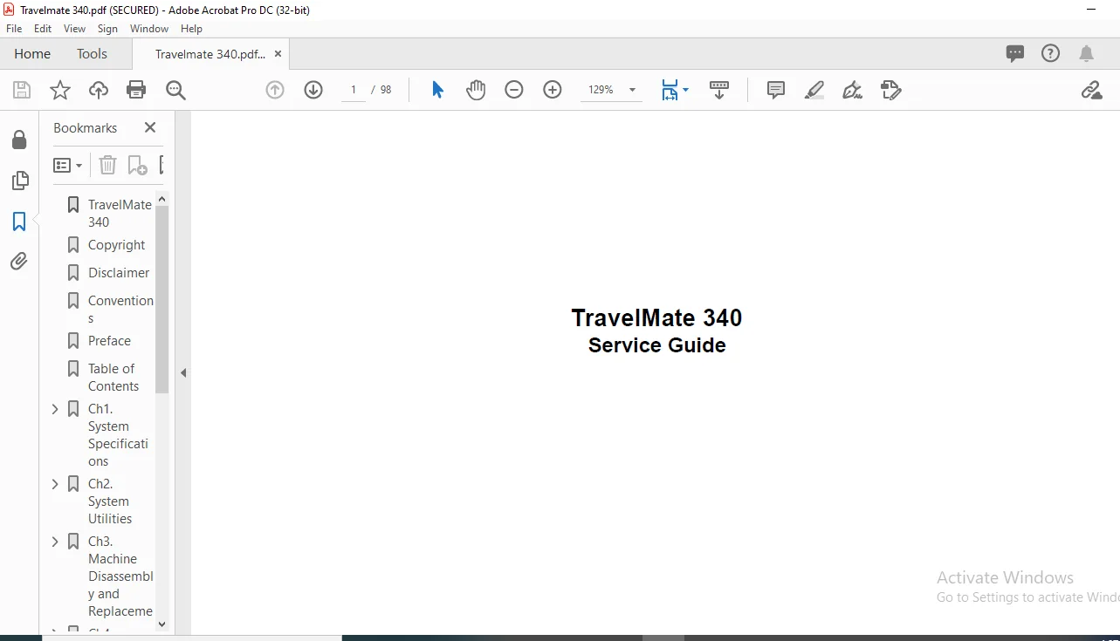Go to the Preface bookmark
The height and width of the screenshot is (641, 1120).
click(x=109, y=341)
